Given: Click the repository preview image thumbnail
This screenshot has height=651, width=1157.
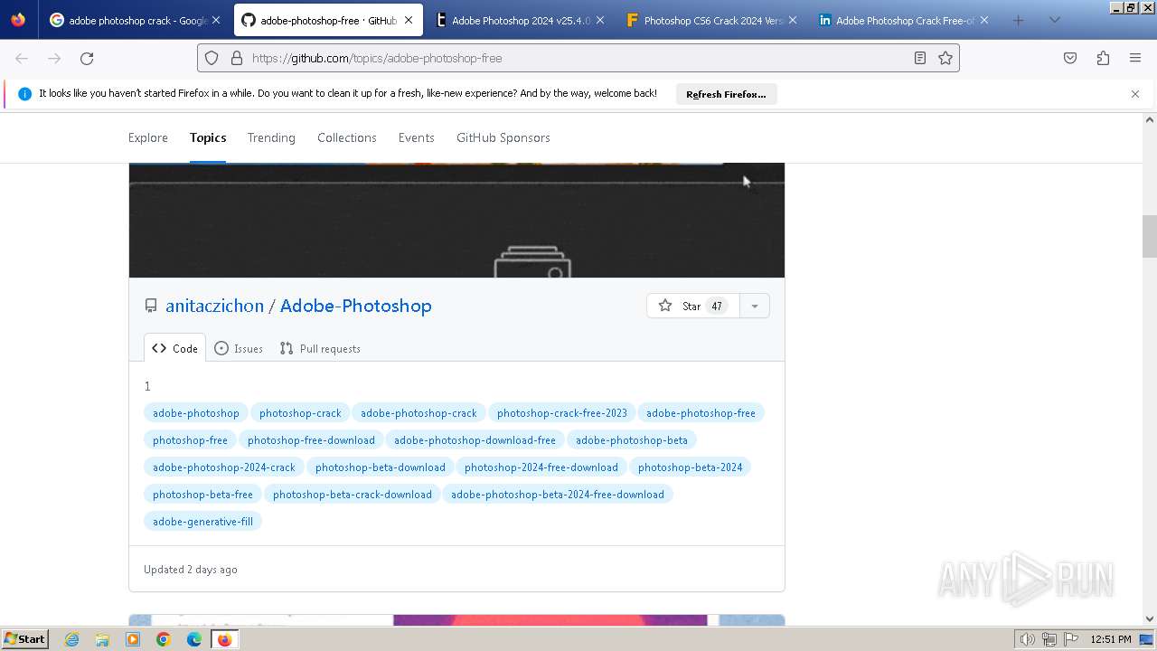Looking at the screenshot, I should 456,220.
